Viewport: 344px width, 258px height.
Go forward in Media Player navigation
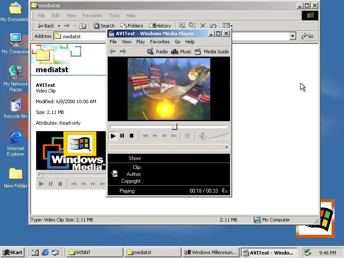click(123, 52)
